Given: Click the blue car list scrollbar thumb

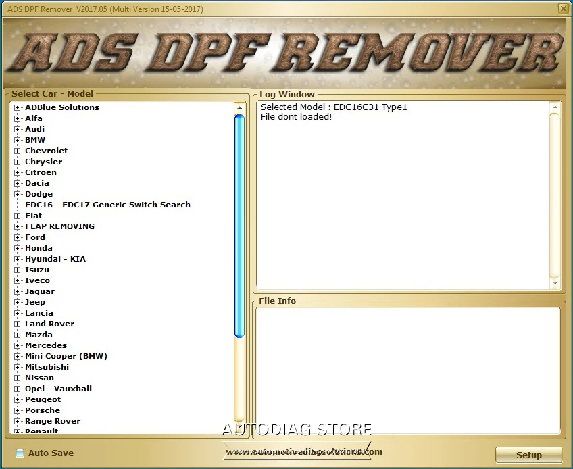Looking at the screenshot, I should pos(239,226).
